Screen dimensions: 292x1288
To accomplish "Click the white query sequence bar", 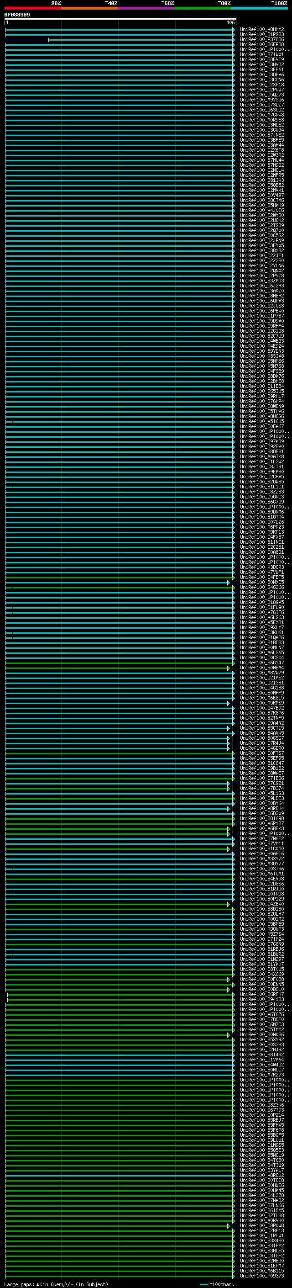I will pos(120,18).
